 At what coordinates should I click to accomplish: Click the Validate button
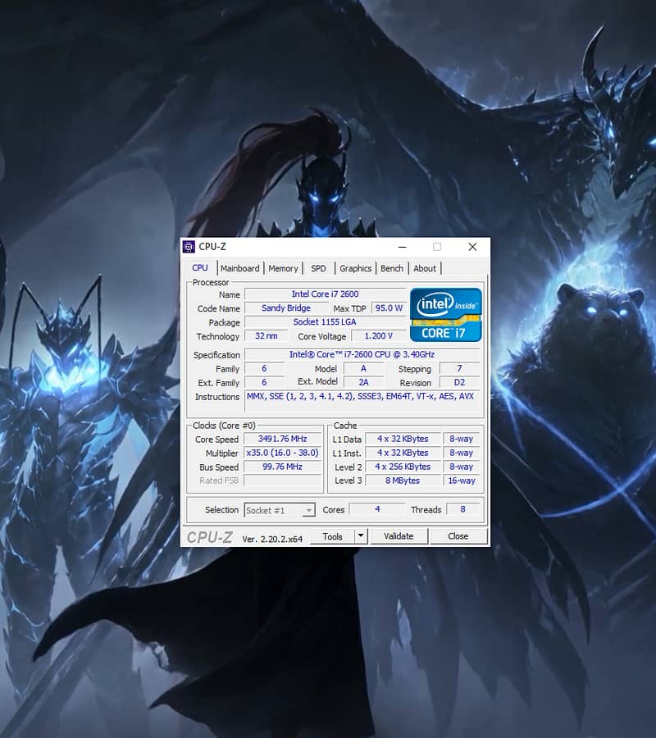(399, 536)
